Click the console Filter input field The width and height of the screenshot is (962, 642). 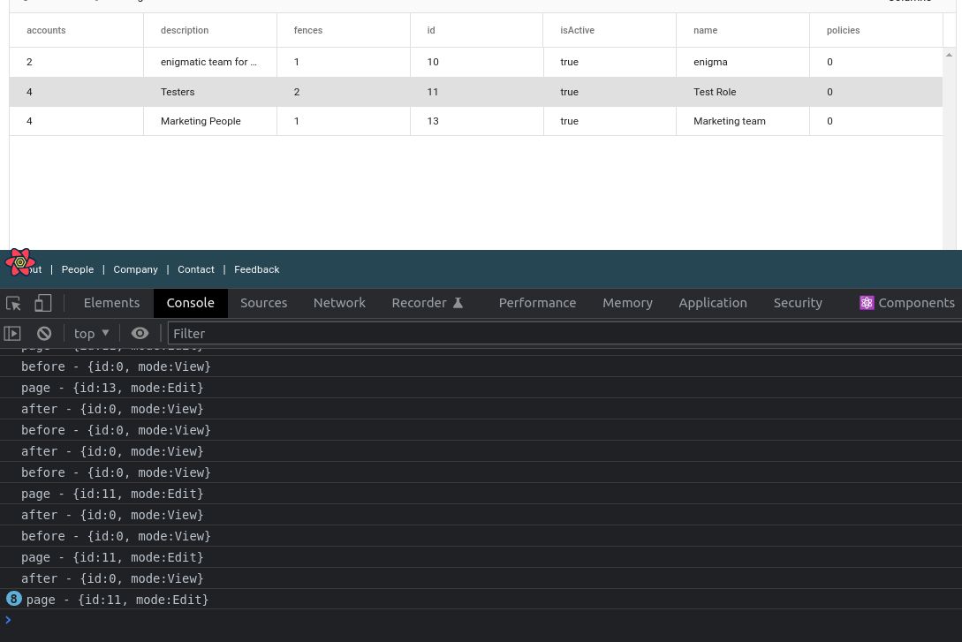point(564,334)
